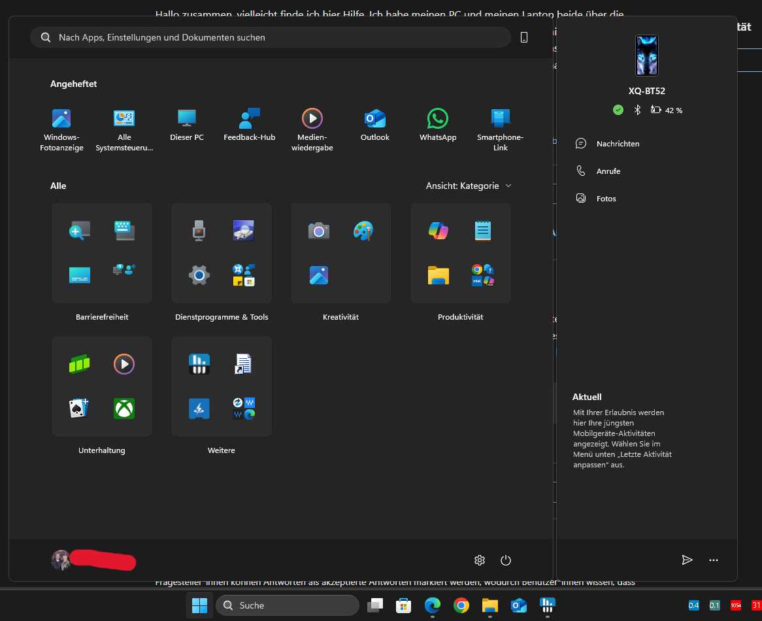Open File Explorer in Produktivität group
The width and height of the screenshot is (762, 621).
coord(439,275)
